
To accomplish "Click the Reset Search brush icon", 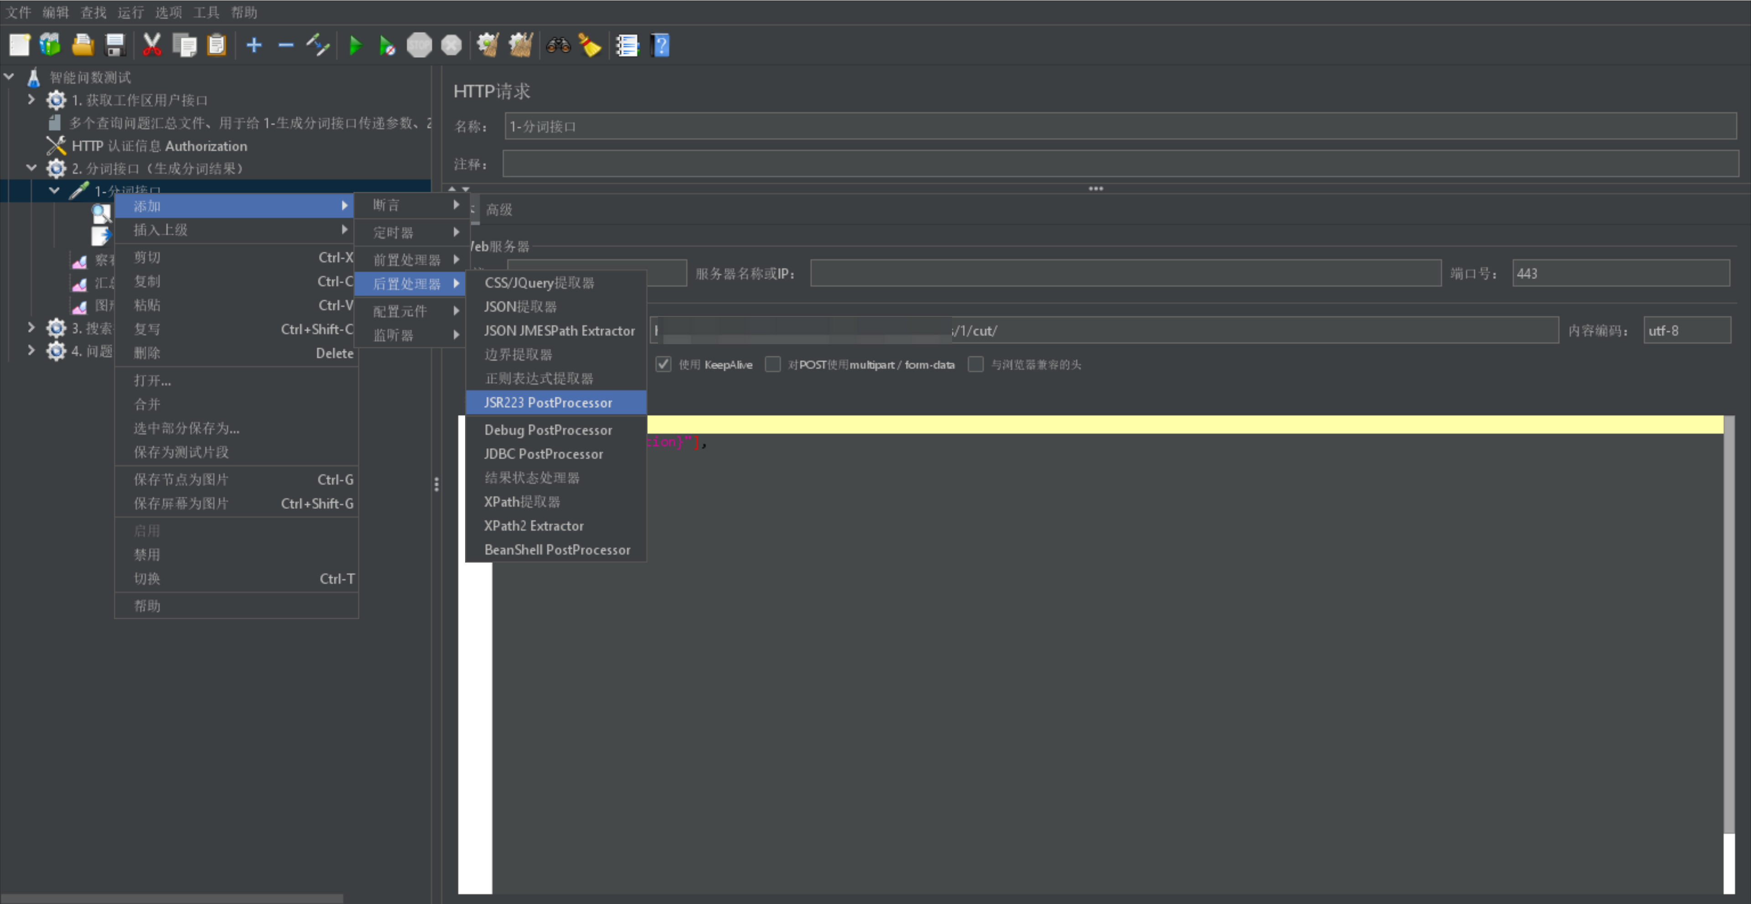I will click(x=590, y=46).
